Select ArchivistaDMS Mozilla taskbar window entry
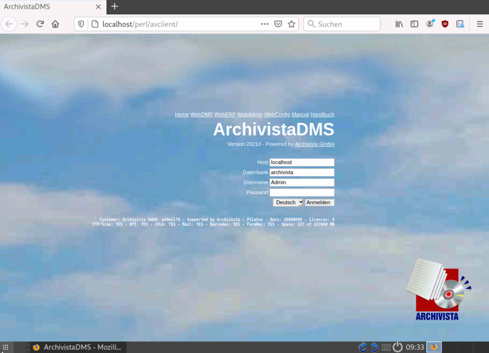489x353 pixels. click(78, 347)
